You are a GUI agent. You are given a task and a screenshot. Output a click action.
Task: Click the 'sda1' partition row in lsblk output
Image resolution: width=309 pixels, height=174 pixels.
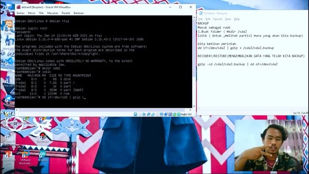[x=45, y=83]
